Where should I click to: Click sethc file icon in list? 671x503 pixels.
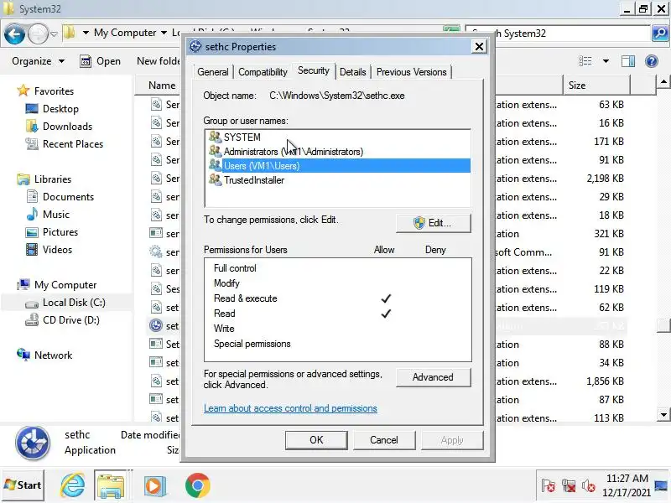point(156,325)
